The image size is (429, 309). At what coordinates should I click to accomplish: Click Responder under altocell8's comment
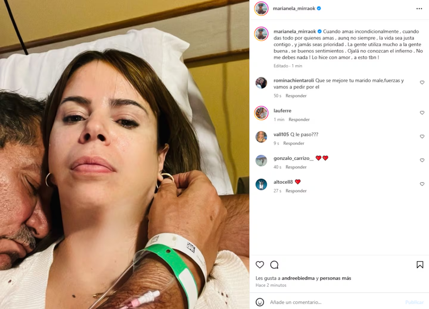pos(296,191)
